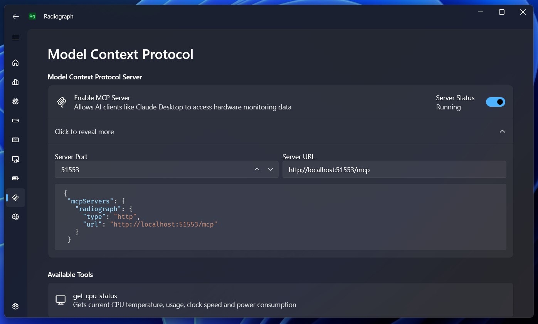Open the bar chart page in sidebar

click(15, 82)
